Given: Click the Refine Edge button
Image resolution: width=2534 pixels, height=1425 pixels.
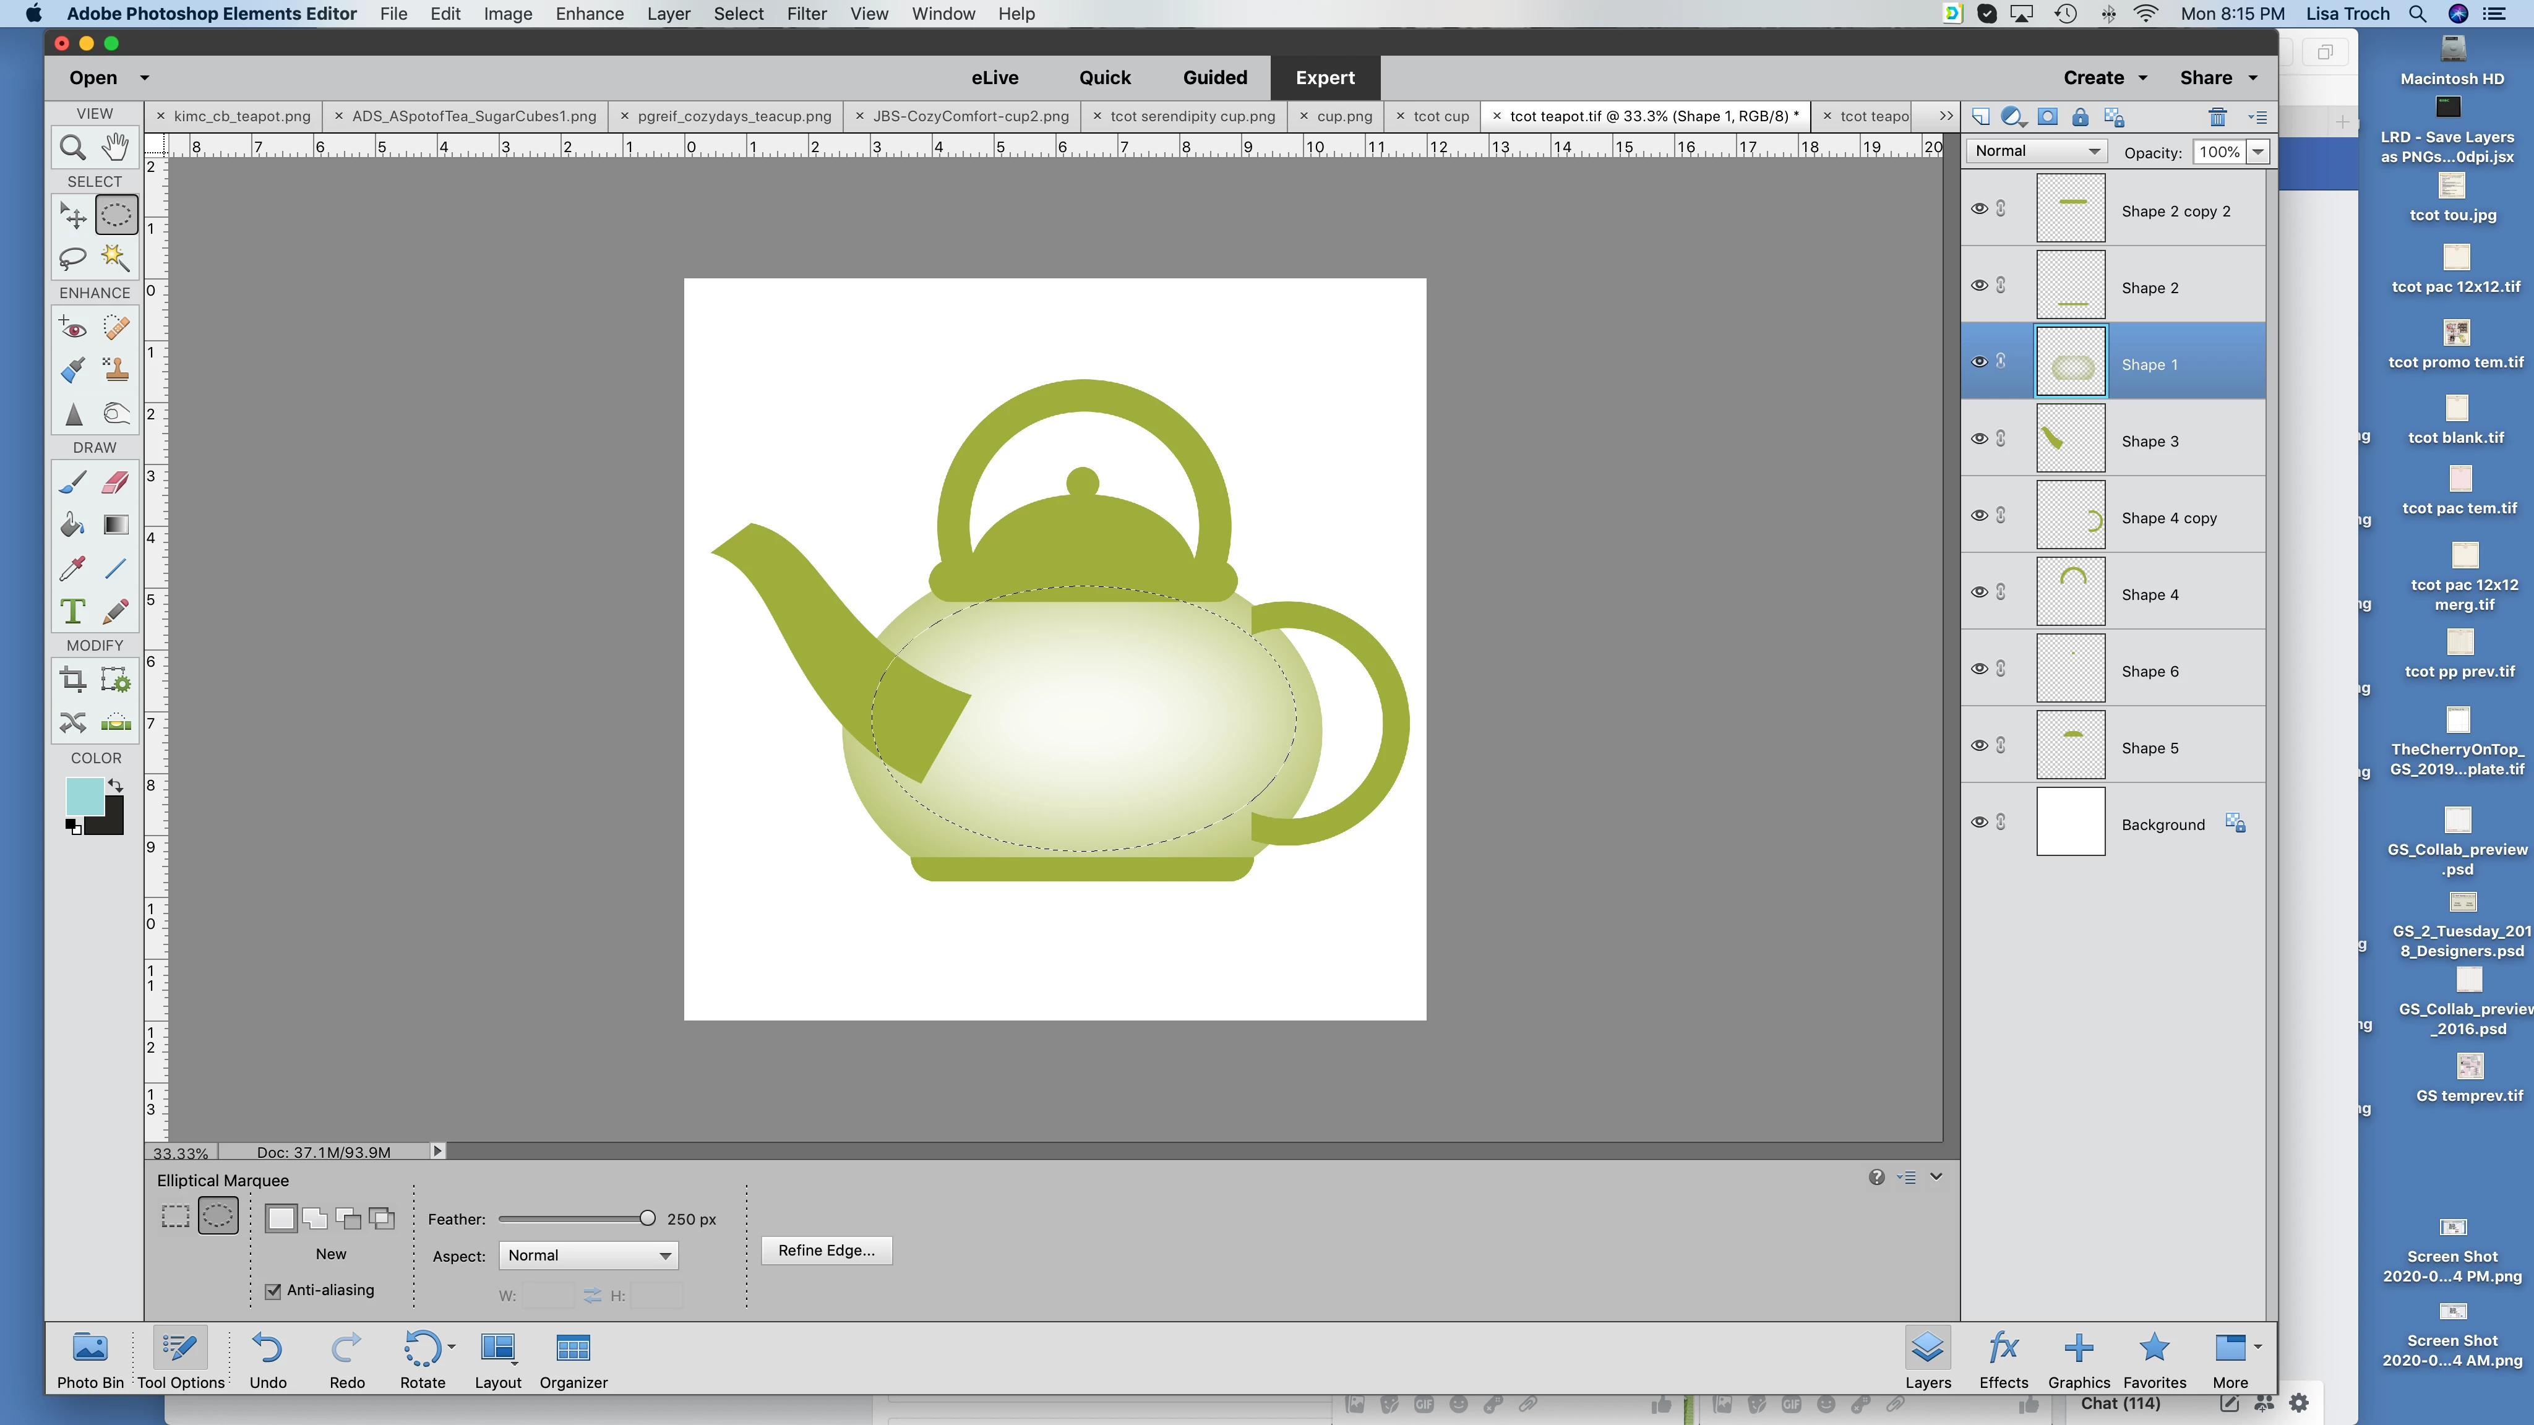Looking at the screenshot, I should 825,1250.
